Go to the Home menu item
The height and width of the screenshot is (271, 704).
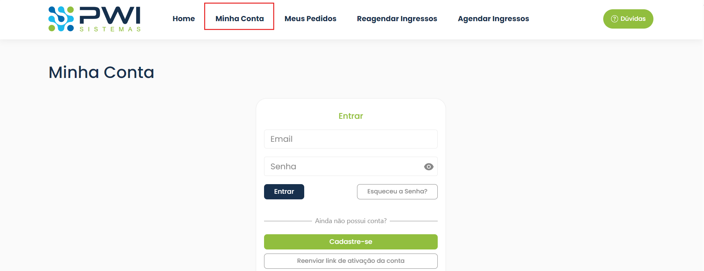pyautogui.click(x=184, y=19)
